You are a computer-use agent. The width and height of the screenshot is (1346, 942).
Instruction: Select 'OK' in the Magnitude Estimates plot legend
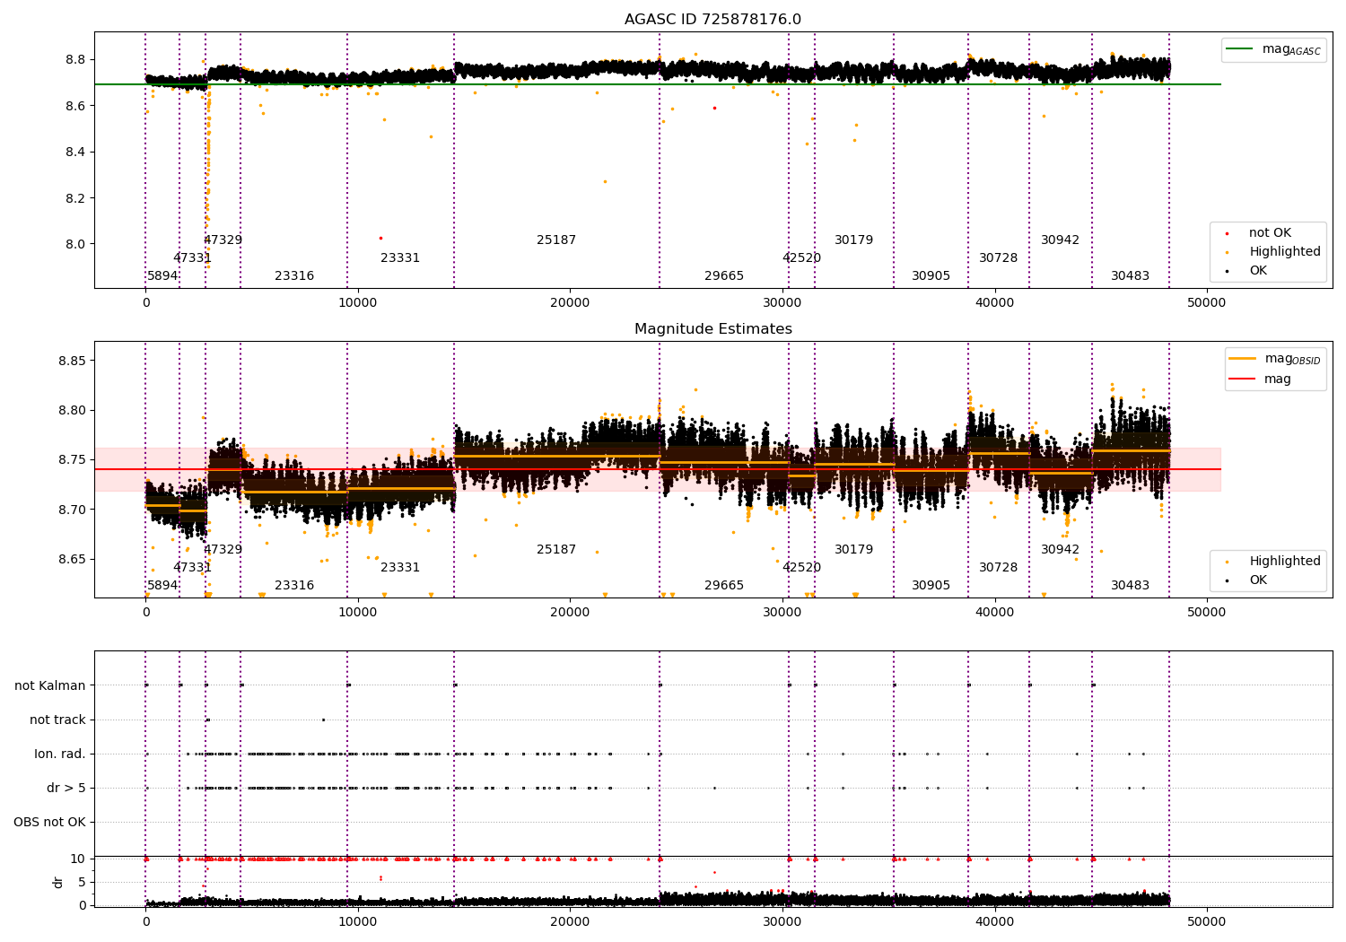[1258, 580]
